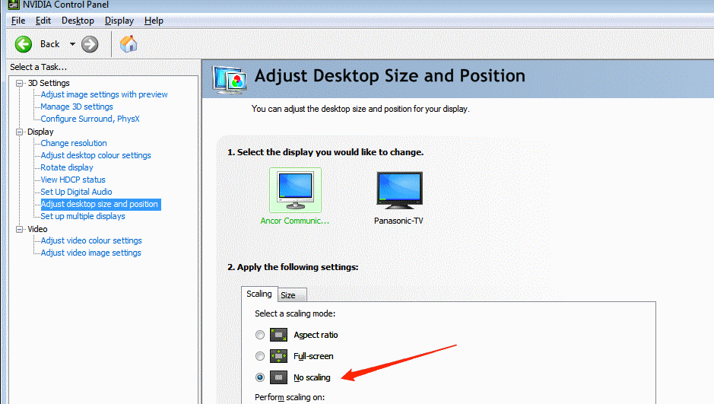Viewport: 714px width, 404px height.
Task: Open the Display menu
Action: click(x=119, y=21)
